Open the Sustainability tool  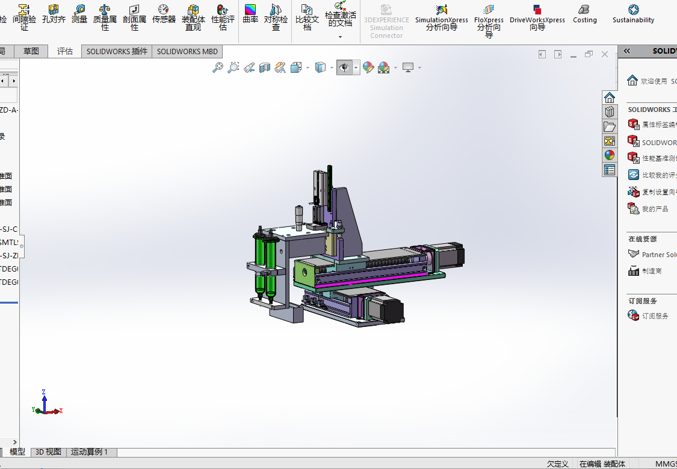[633, 14]
